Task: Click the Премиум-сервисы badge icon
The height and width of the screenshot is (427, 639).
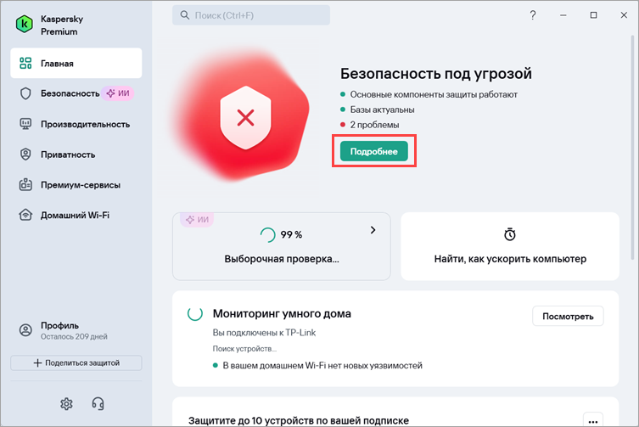Action: coord(25,185)
